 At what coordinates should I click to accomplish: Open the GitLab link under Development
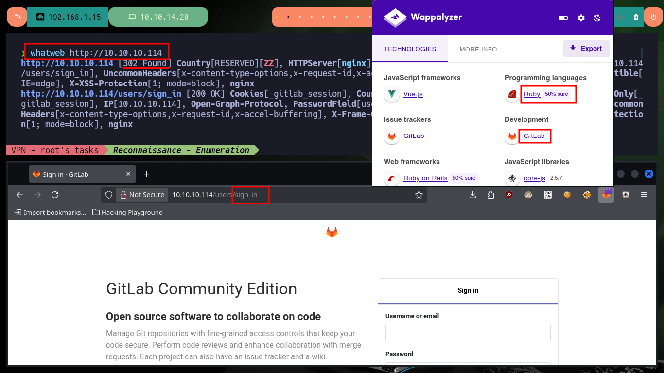coord(534,136)
